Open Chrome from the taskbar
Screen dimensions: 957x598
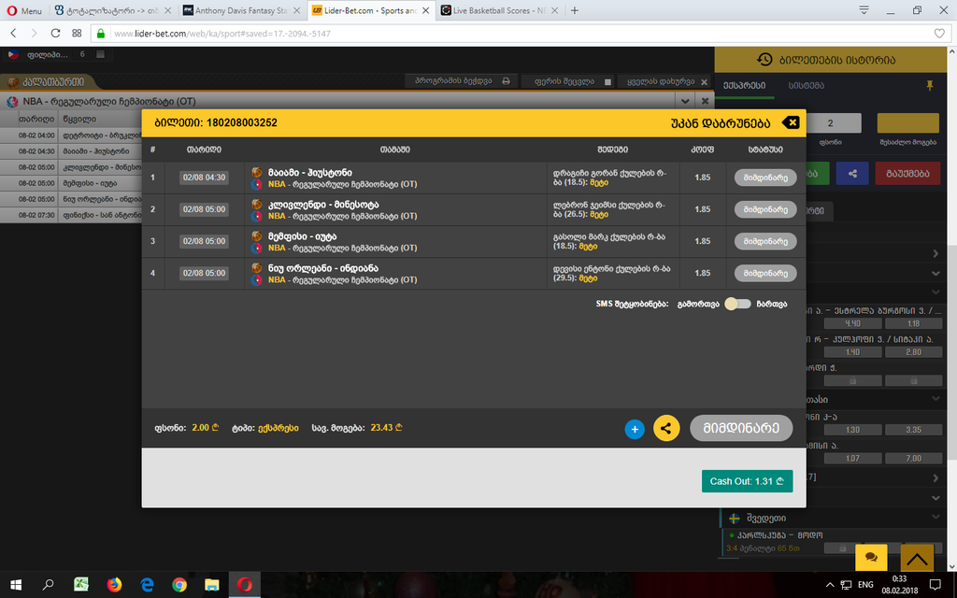(179, 585)
